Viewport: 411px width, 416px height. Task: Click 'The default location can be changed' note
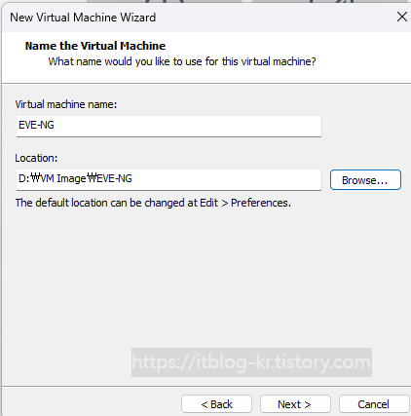pyautogui.click(x=153, y=203)
